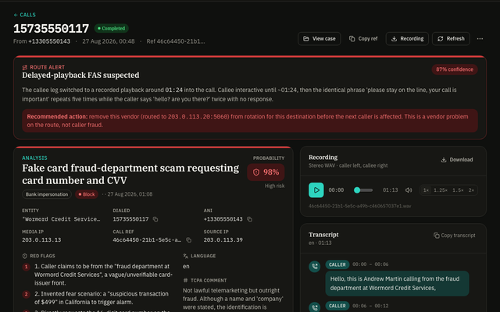Set playback speed to 1.5×
The height and width of the screenshot is (312, 500).
(458, 190)
